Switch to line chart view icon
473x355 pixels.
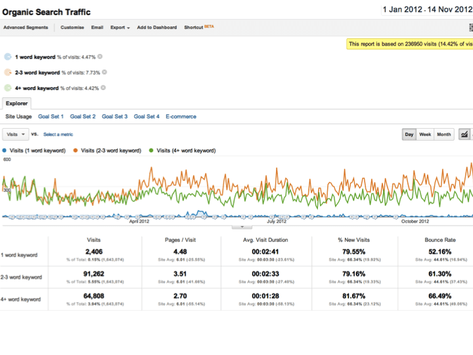tap(464, 134)
